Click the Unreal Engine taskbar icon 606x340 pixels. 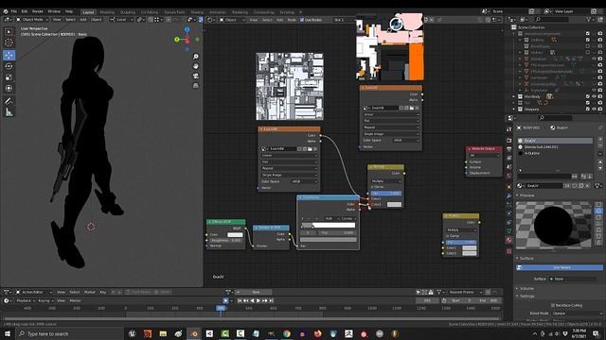[133, 333]
